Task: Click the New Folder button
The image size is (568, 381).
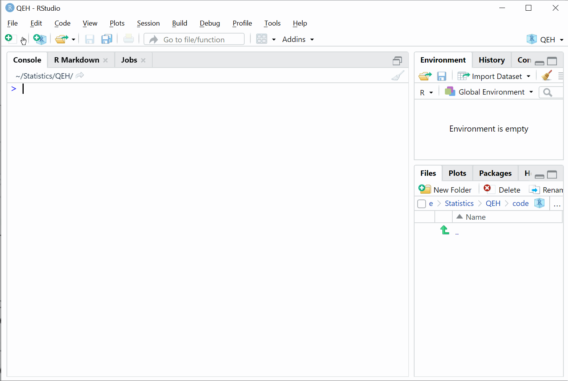Action: (445, 190)
